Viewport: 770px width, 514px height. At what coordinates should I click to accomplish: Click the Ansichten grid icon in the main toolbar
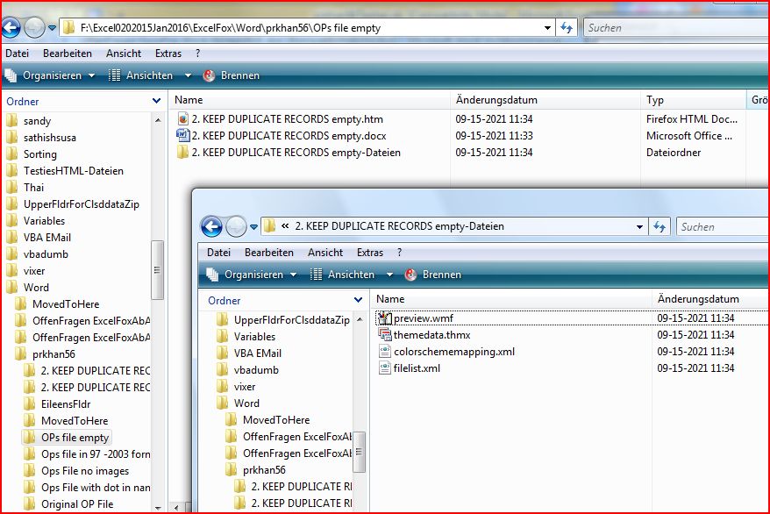tap(114, 75)
